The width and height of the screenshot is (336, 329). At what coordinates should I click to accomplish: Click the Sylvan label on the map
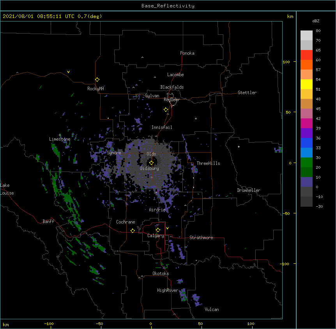click(152, 96)
